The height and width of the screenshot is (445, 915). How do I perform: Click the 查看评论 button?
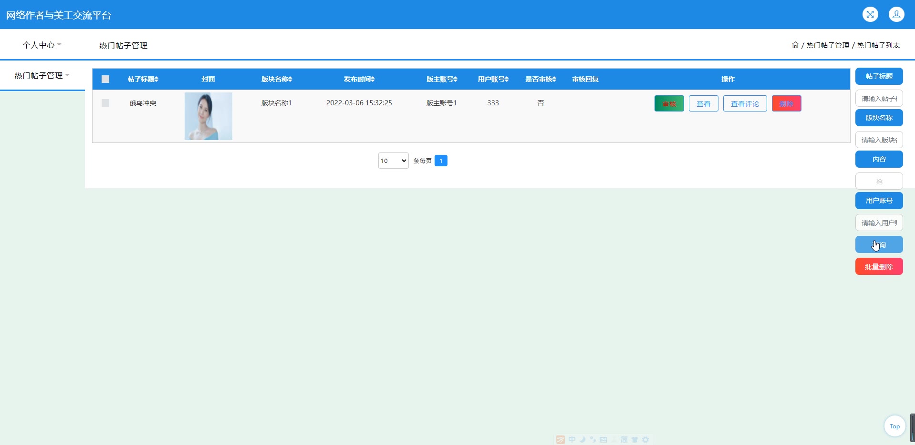(745, 103)
